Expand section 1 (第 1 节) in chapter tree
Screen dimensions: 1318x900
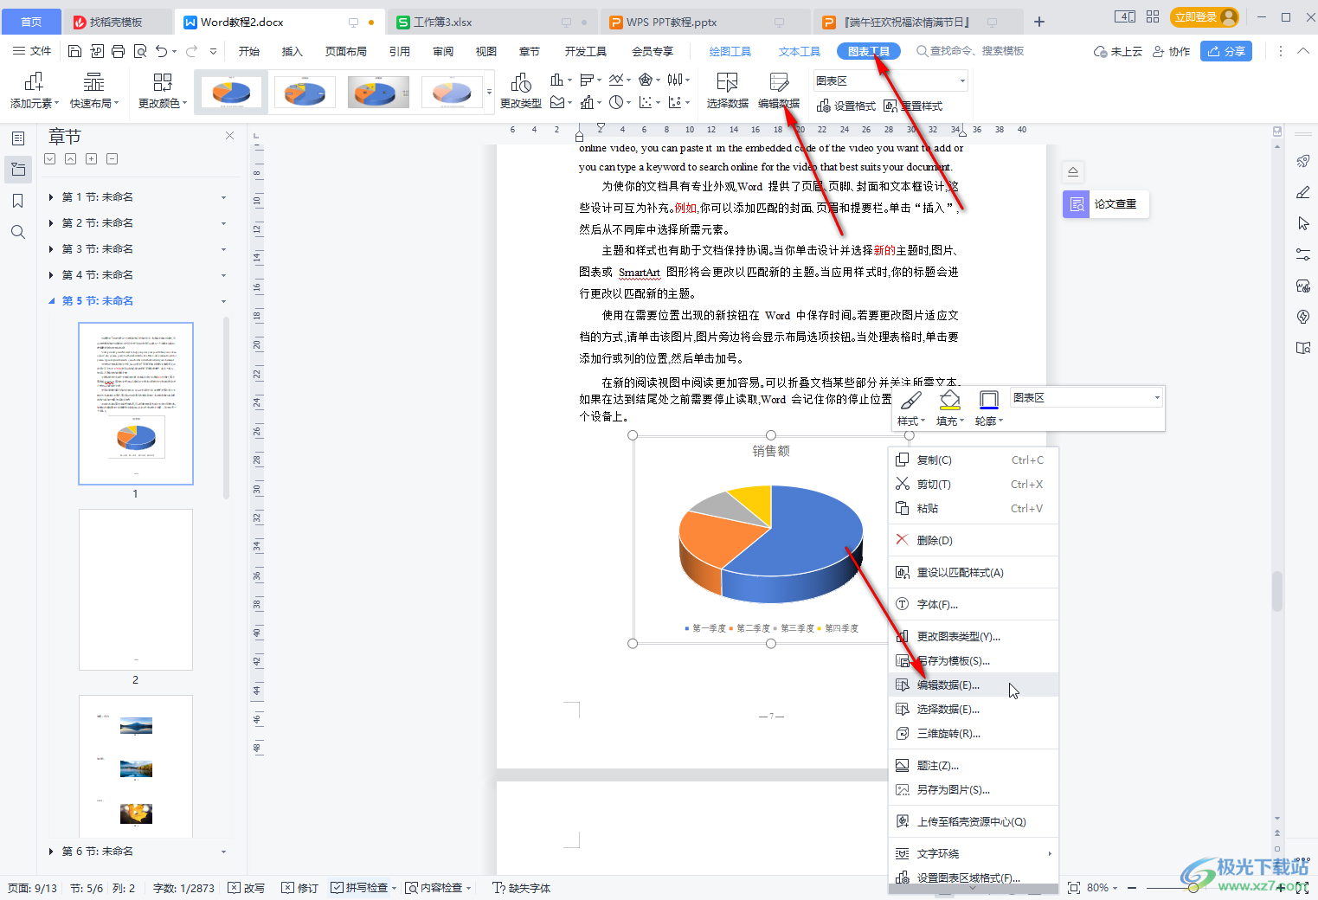point(51,197)
